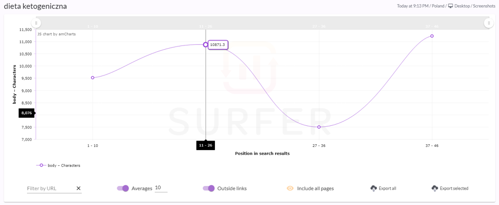Click the body – Characters legend marker
The height and width of the screenshot is (205, 499).
coord(41,165)
